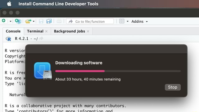The width and height of the screenshot is (199, 112).
Task: View current working directory arrow icon
Action: tap(41, 38)
